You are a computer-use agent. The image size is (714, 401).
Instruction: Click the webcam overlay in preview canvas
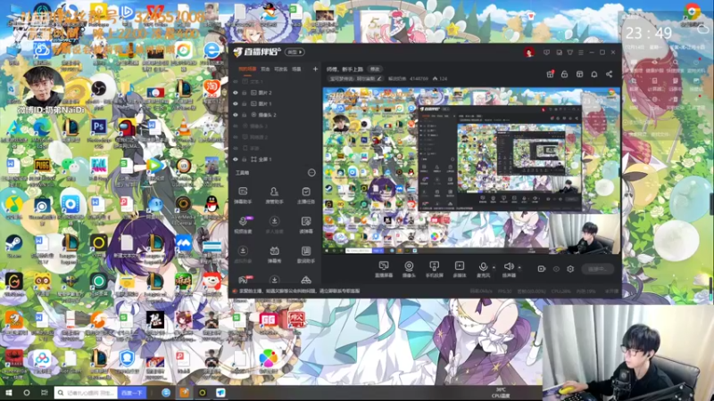585,233
